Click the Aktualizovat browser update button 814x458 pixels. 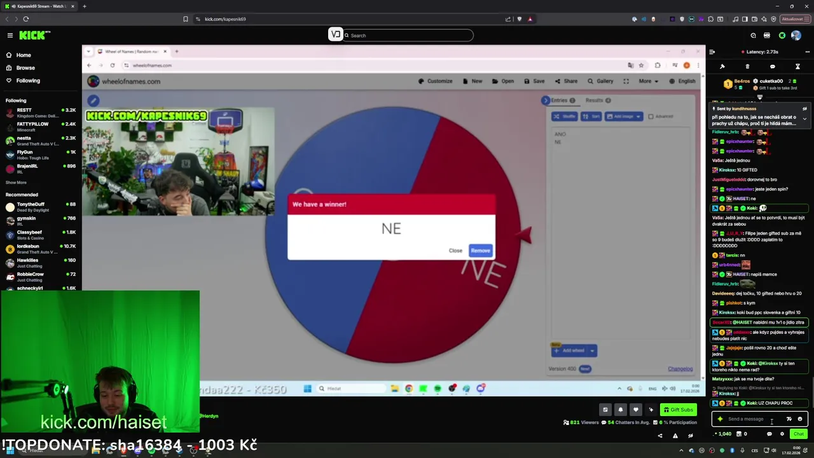pyautogui.click(x=795, y=19)
